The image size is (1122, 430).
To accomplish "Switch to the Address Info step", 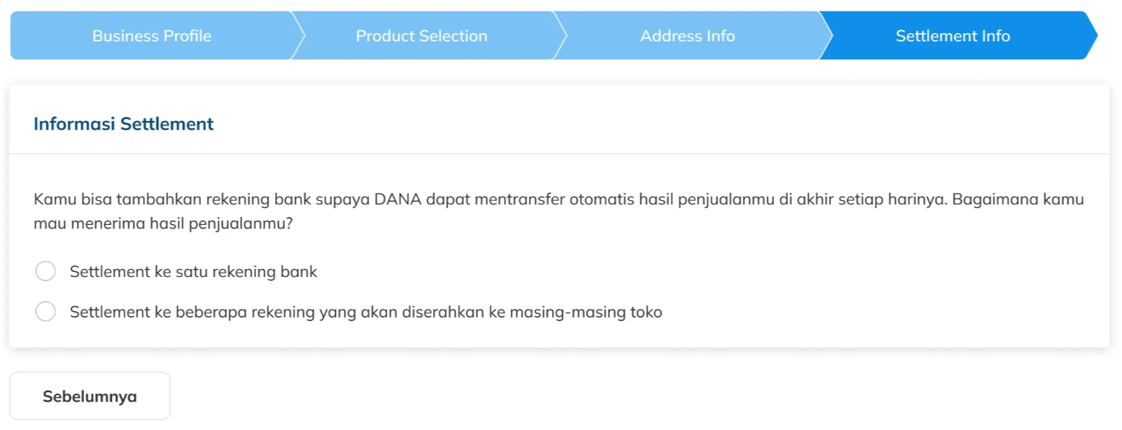I will [687, 36].
